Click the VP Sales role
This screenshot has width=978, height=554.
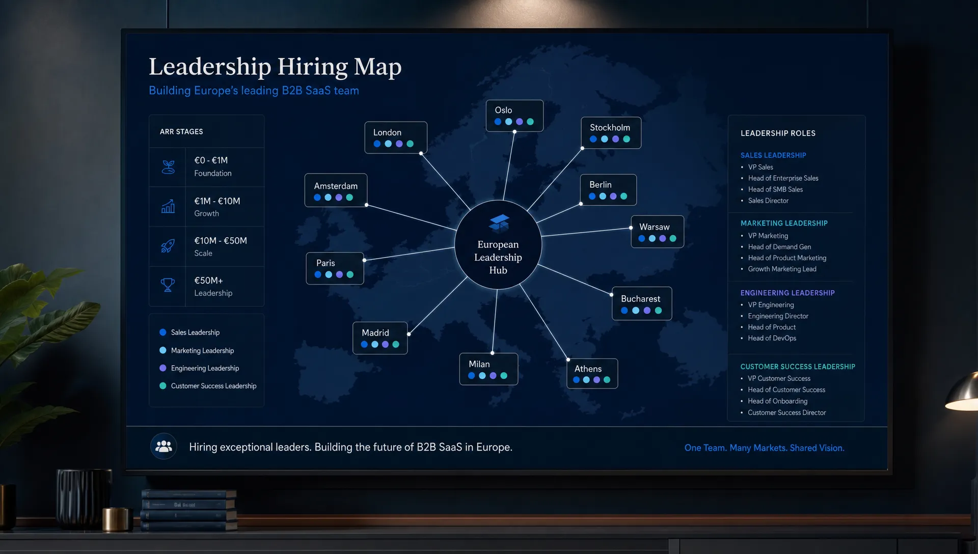click(760, 167)
